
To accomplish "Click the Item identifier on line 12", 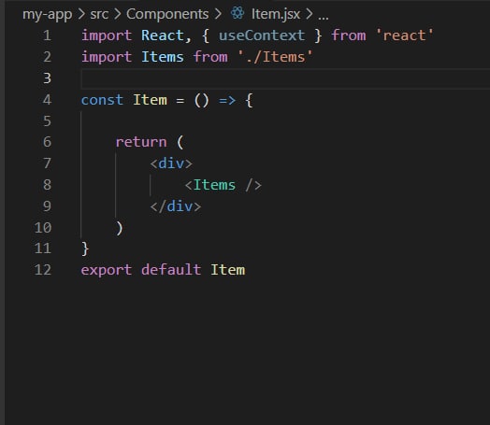I will point(228,270).
